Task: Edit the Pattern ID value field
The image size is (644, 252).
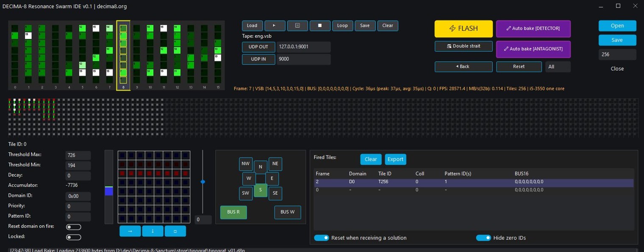Action: tap(78, 217)
